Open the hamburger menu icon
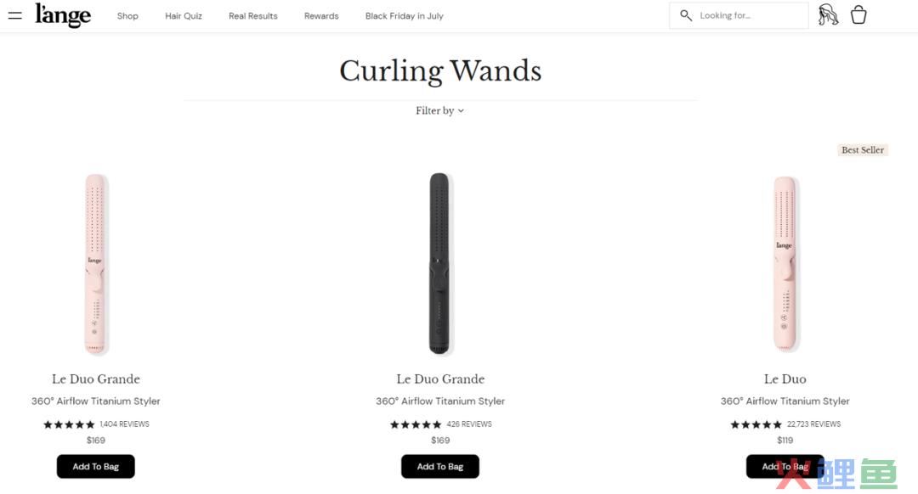The width and height of the screenshot is (918, 494). point(14,16)
